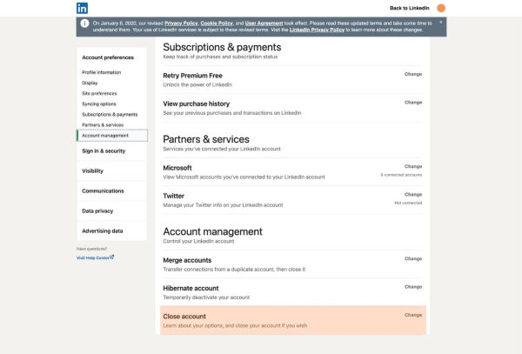This screenshot has height=354, width=522.
Task: Click 'Not connected' status under Twitter
Action: tap(408, 203)
